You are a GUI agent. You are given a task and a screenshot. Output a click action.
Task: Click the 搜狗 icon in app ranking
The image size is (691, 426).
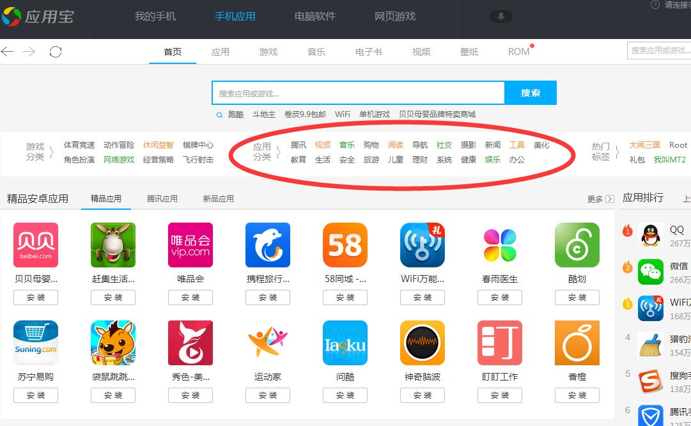pos(651,381)
